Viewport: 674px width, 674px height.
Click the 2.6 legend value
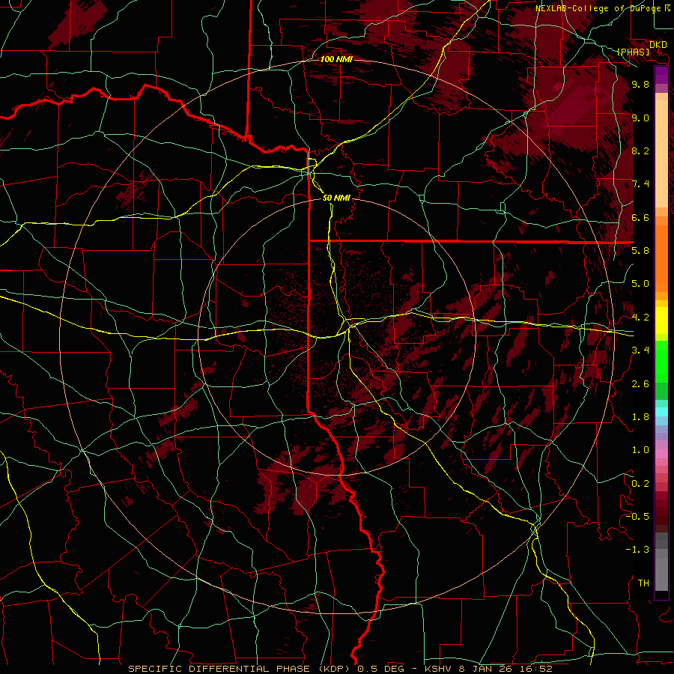[640, 384]
